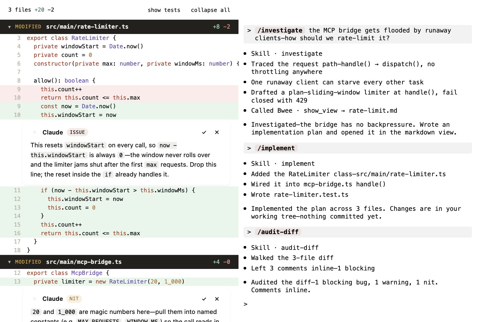
Task: Expand the /audit-diff prompt chevron
Action: tap(249, 232)
